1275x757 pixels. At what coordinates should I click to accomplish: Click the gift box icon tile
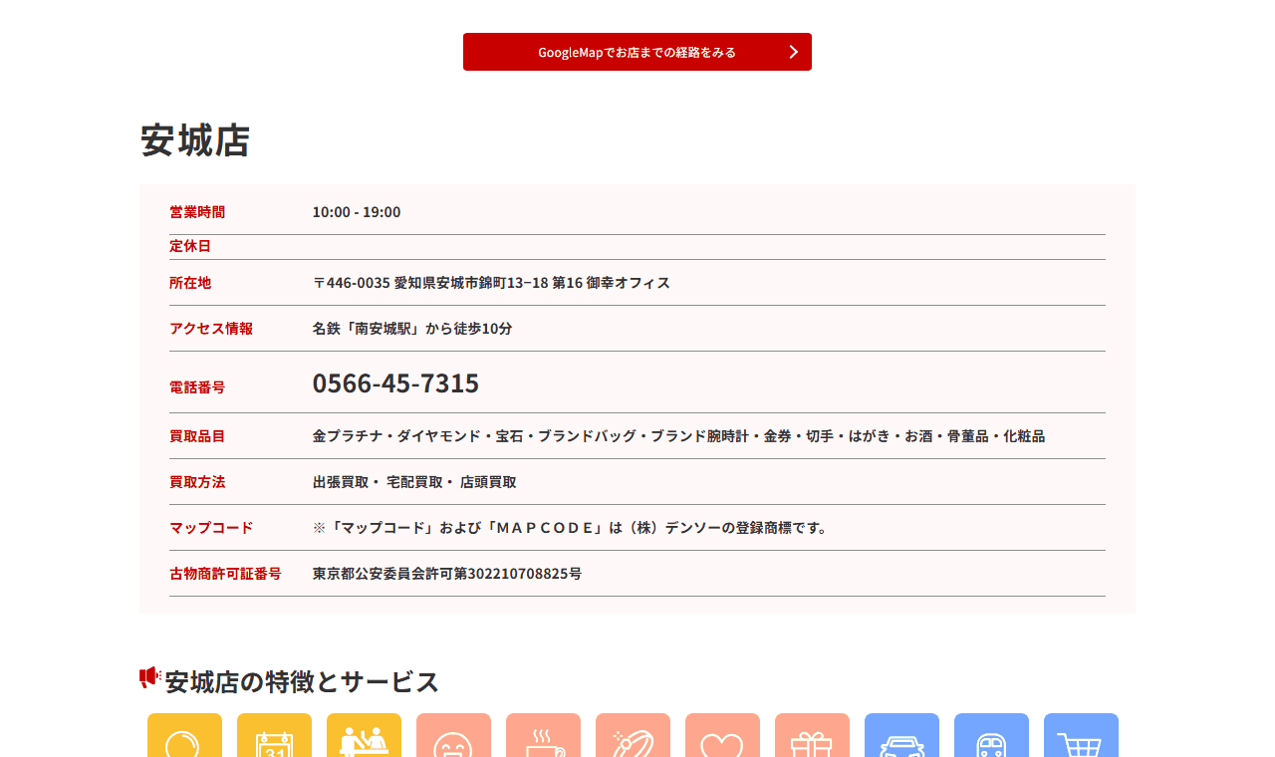tap(812, 735)
